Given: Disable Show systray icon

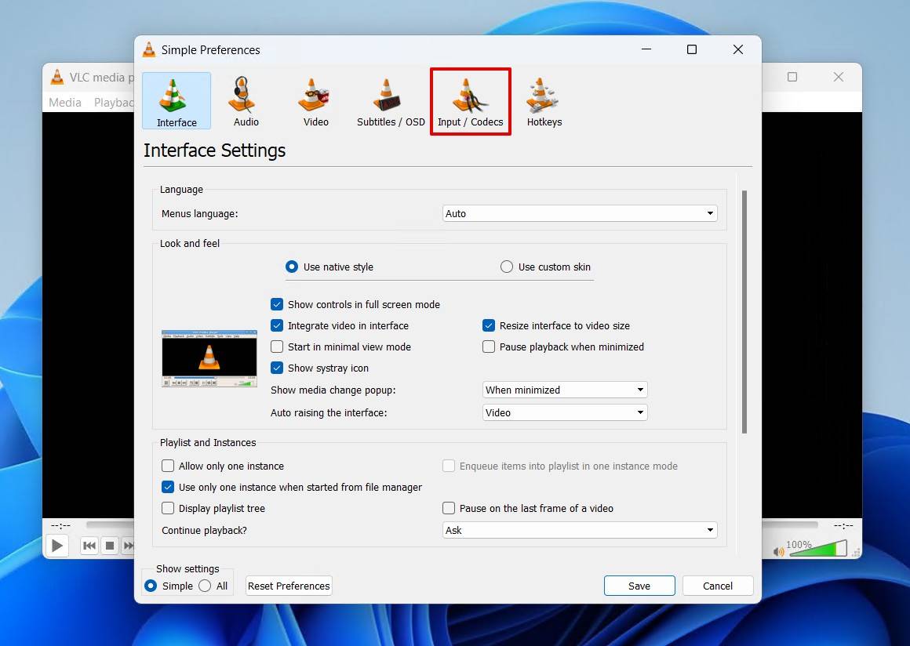Looking at the screenshot, I should point(320,368).
